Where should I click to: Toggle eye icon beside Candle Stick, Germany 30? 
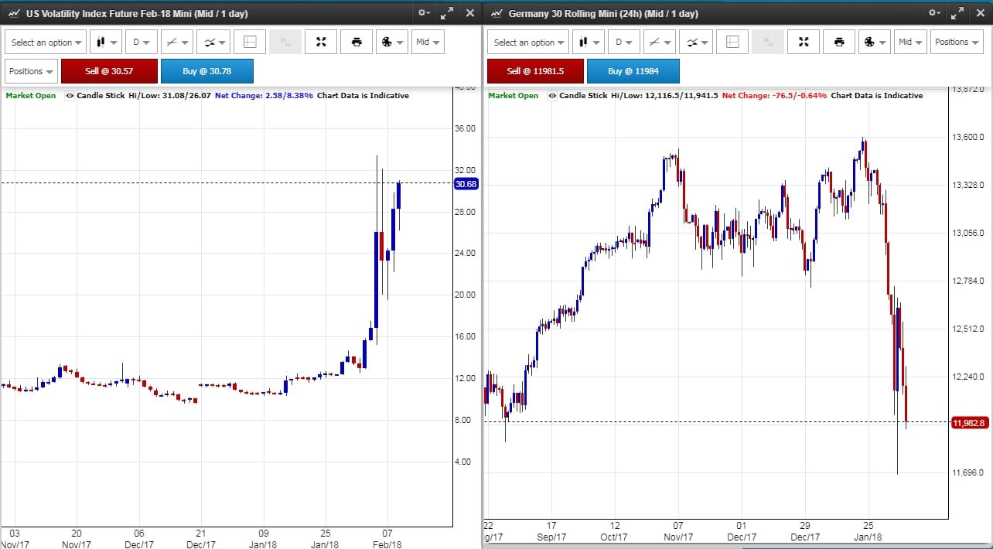[x=553, y=96]
